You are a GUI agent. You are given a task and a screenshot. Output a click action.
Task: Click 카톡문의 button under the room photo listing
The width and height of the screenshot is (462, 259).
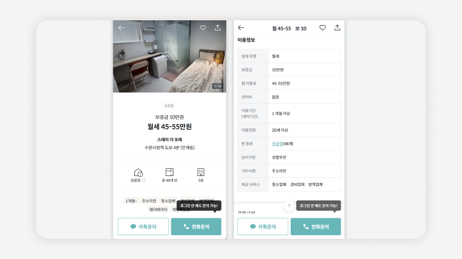[x=143, y=227]
